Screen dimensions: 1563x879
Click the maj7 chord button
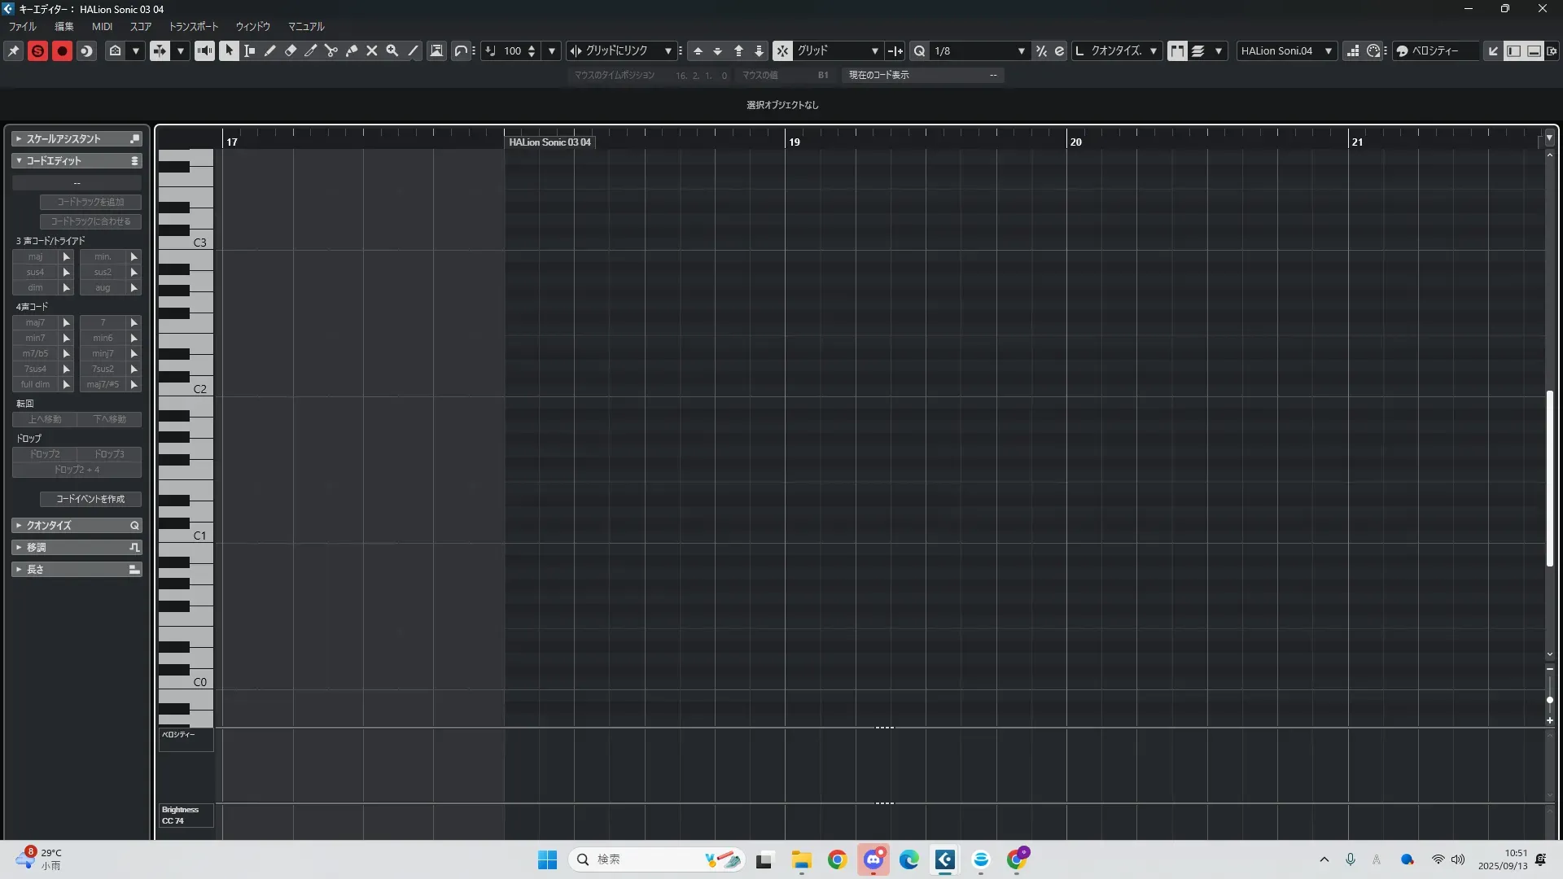click(x=35, y=322)
